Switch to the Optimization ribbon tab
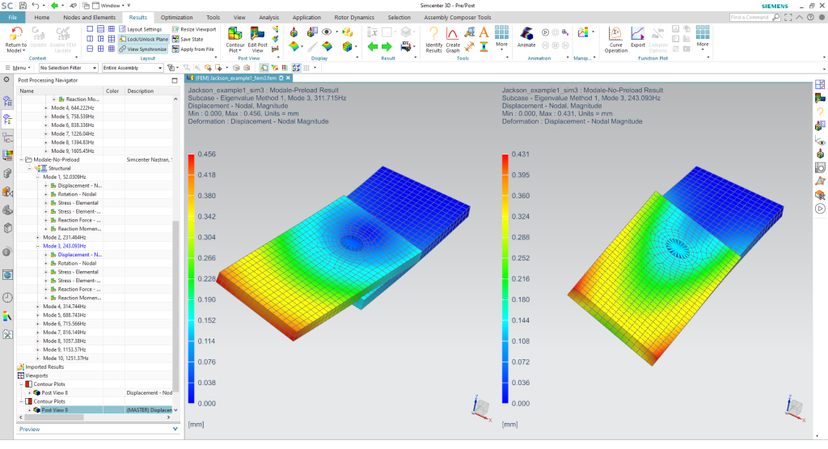 pyautogui.click(x=177, y=18)
